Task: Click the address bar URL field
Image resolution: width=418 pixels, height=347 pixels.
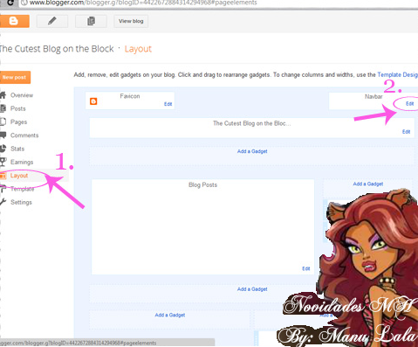Action: 218,3
